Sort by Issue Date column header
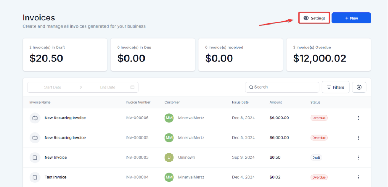Image resolution: width=388 pixels, height=187 pixels. pyautogui.click(x=240, y=102)
